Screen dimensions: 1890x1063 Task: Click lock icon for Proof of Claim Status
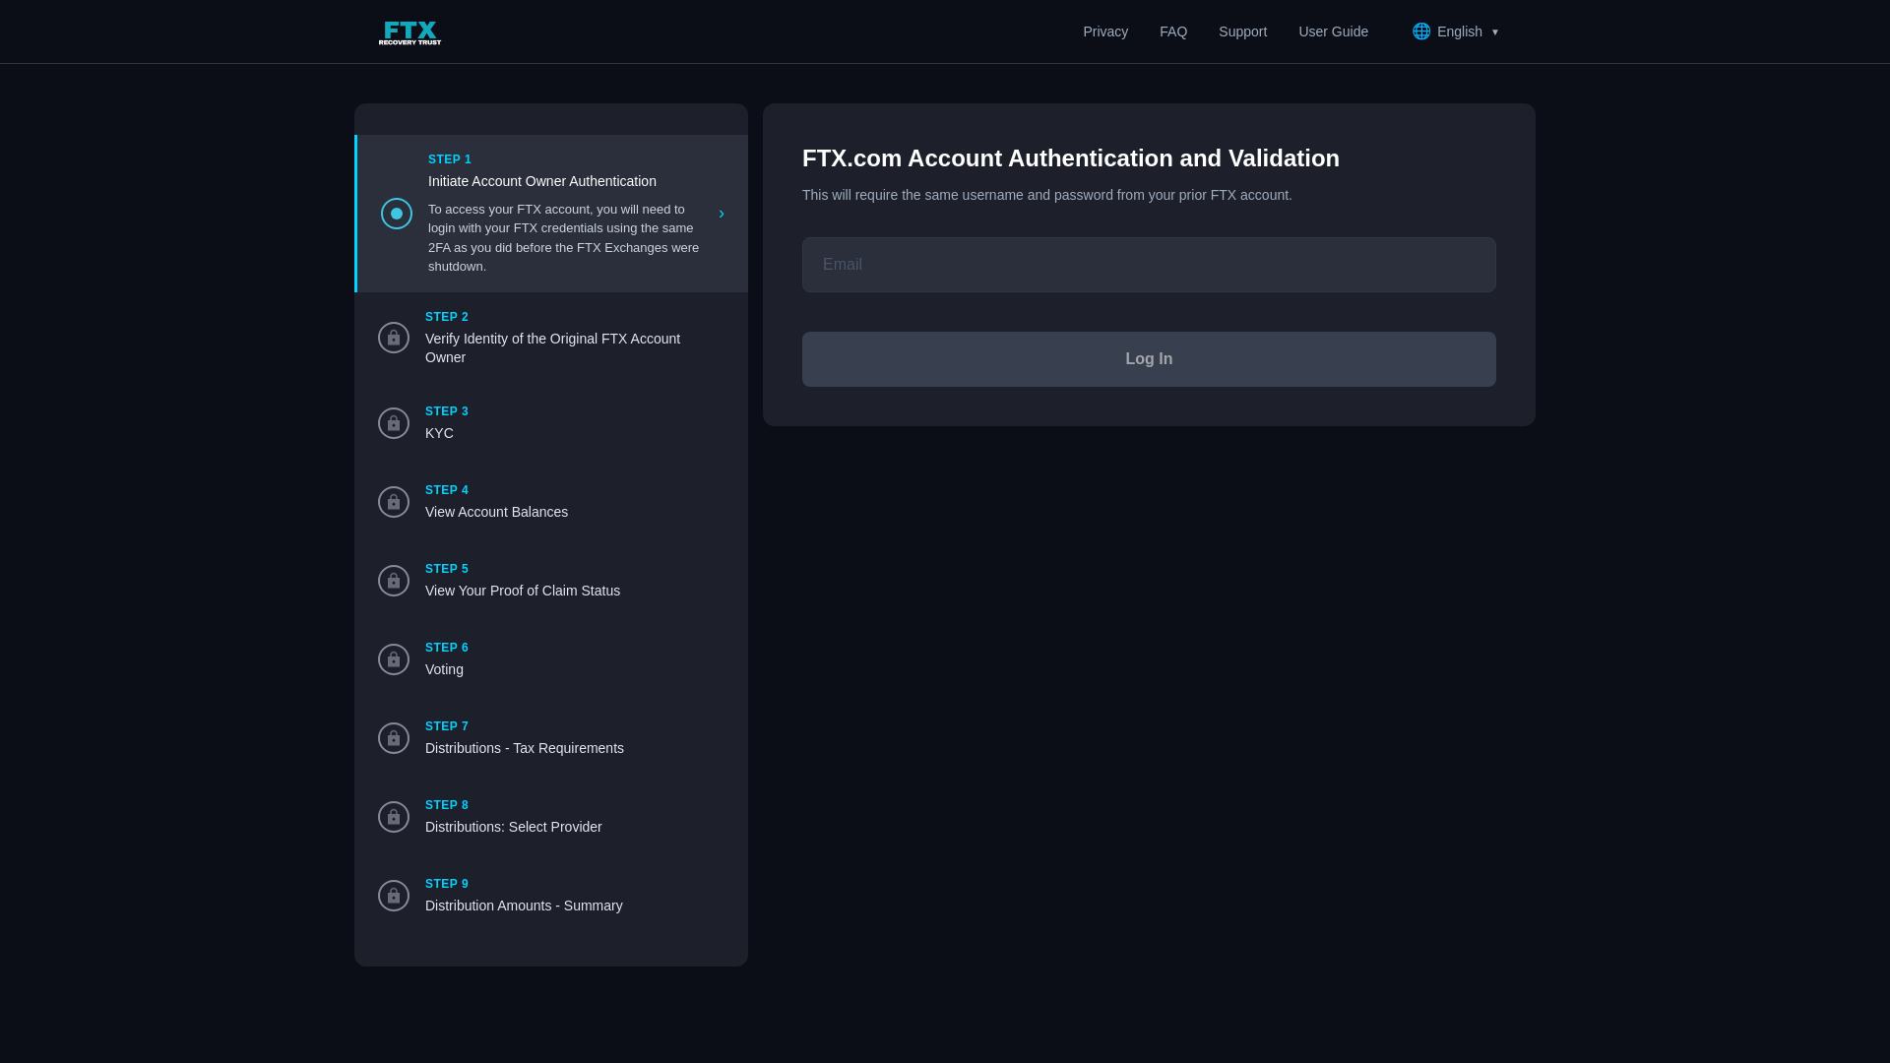(x=394, y=581)
